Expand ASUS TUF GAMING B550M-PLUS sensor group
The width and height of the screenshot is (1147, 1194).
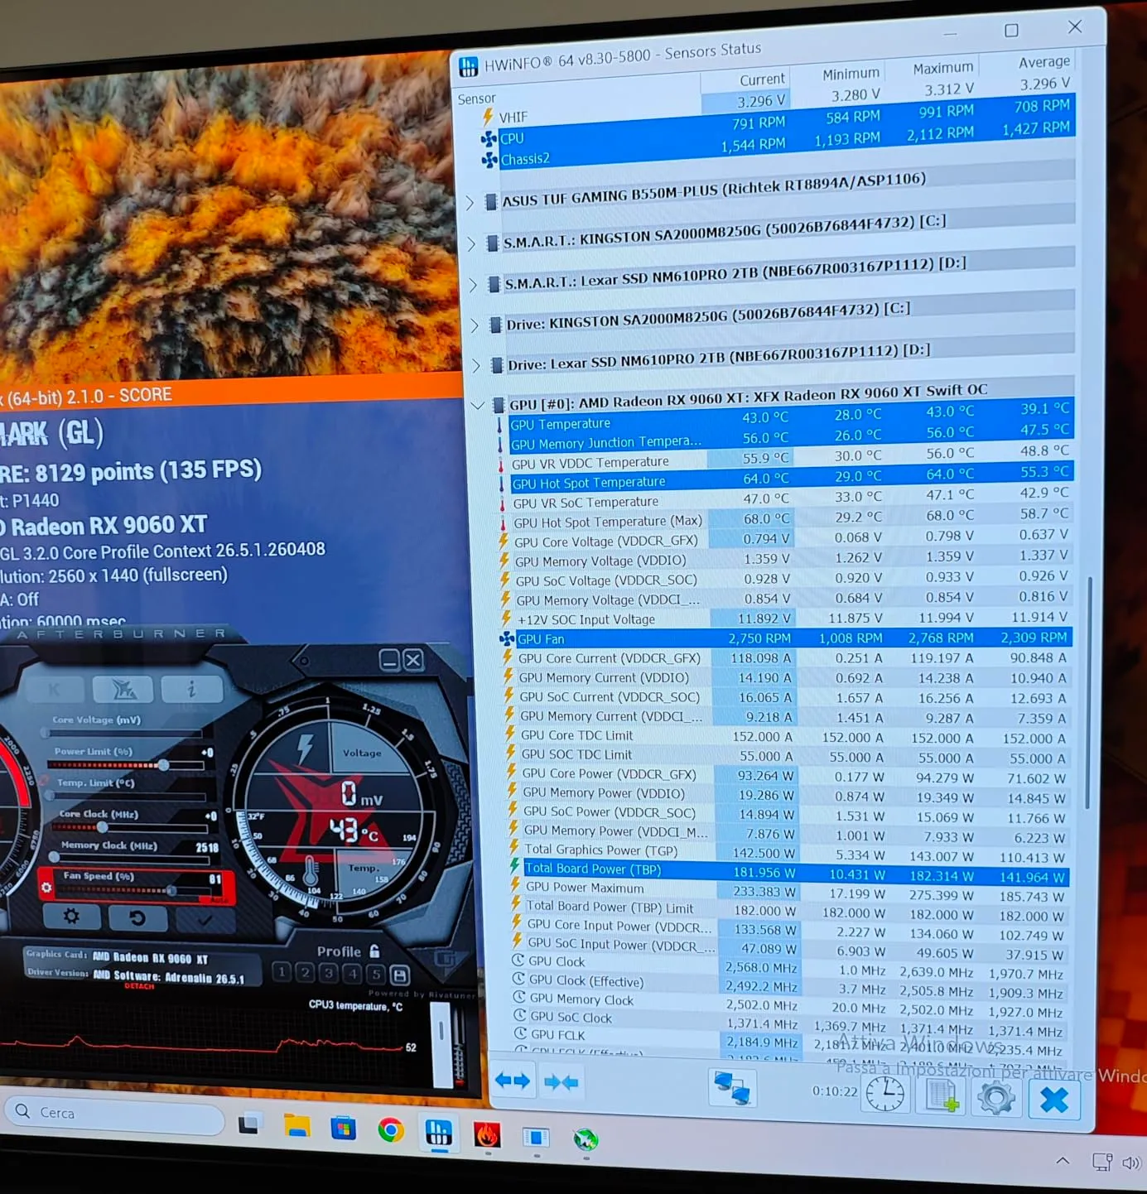tap(470, 202)
